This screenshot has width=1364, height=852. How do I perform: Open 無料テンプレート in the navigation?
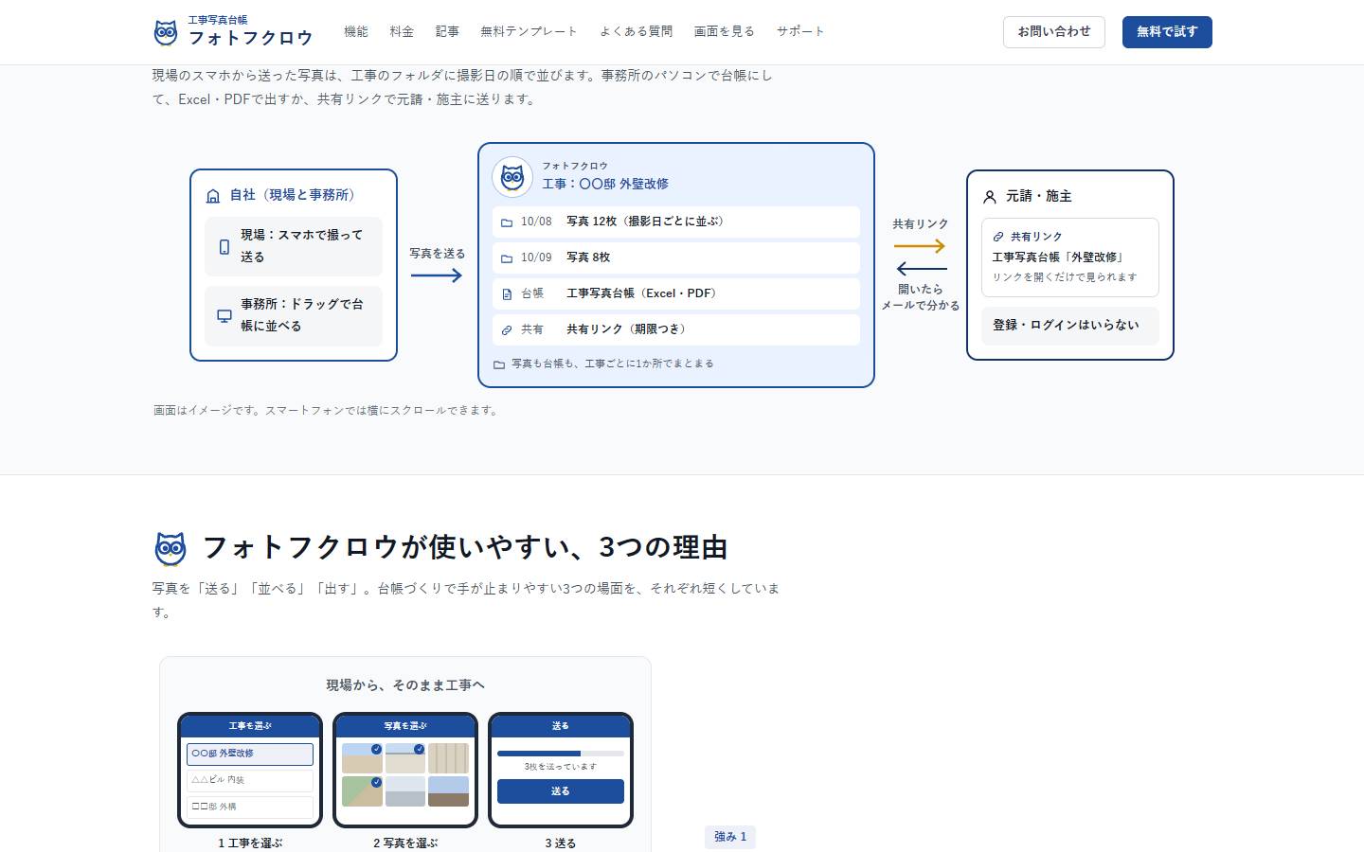tap(529, 31)
